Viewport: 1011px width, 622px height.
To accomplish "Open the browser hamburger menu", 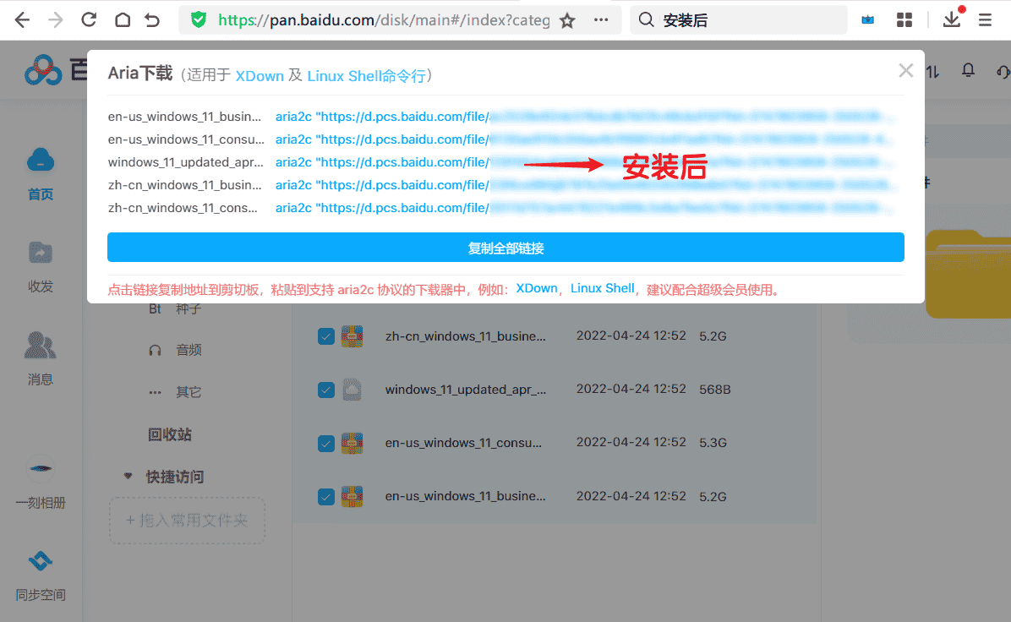I will click(x=986, y=20).
